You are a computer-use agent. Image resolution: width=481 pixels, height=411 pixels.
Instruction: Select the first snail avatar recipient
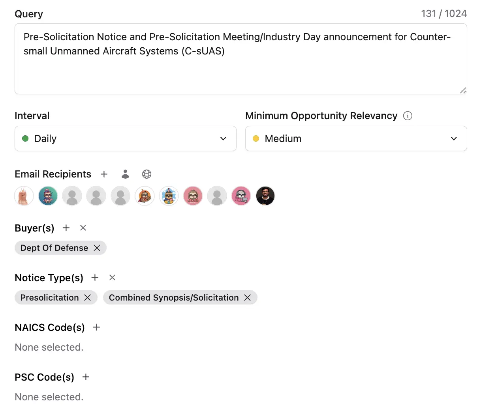click(x=24, y=196)
